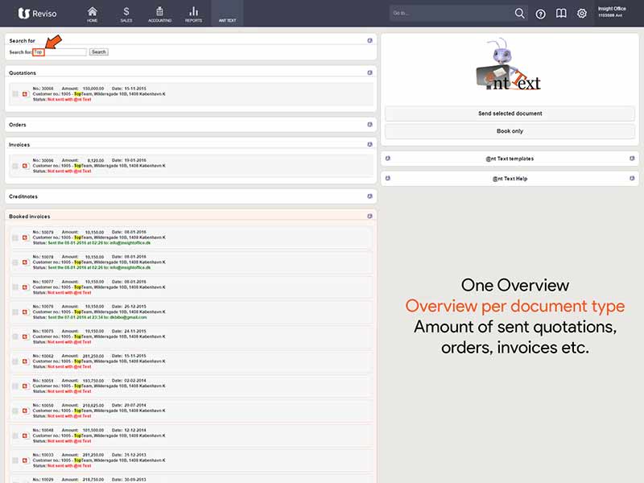Open the help question mark icon

click(x=540, y=14)
